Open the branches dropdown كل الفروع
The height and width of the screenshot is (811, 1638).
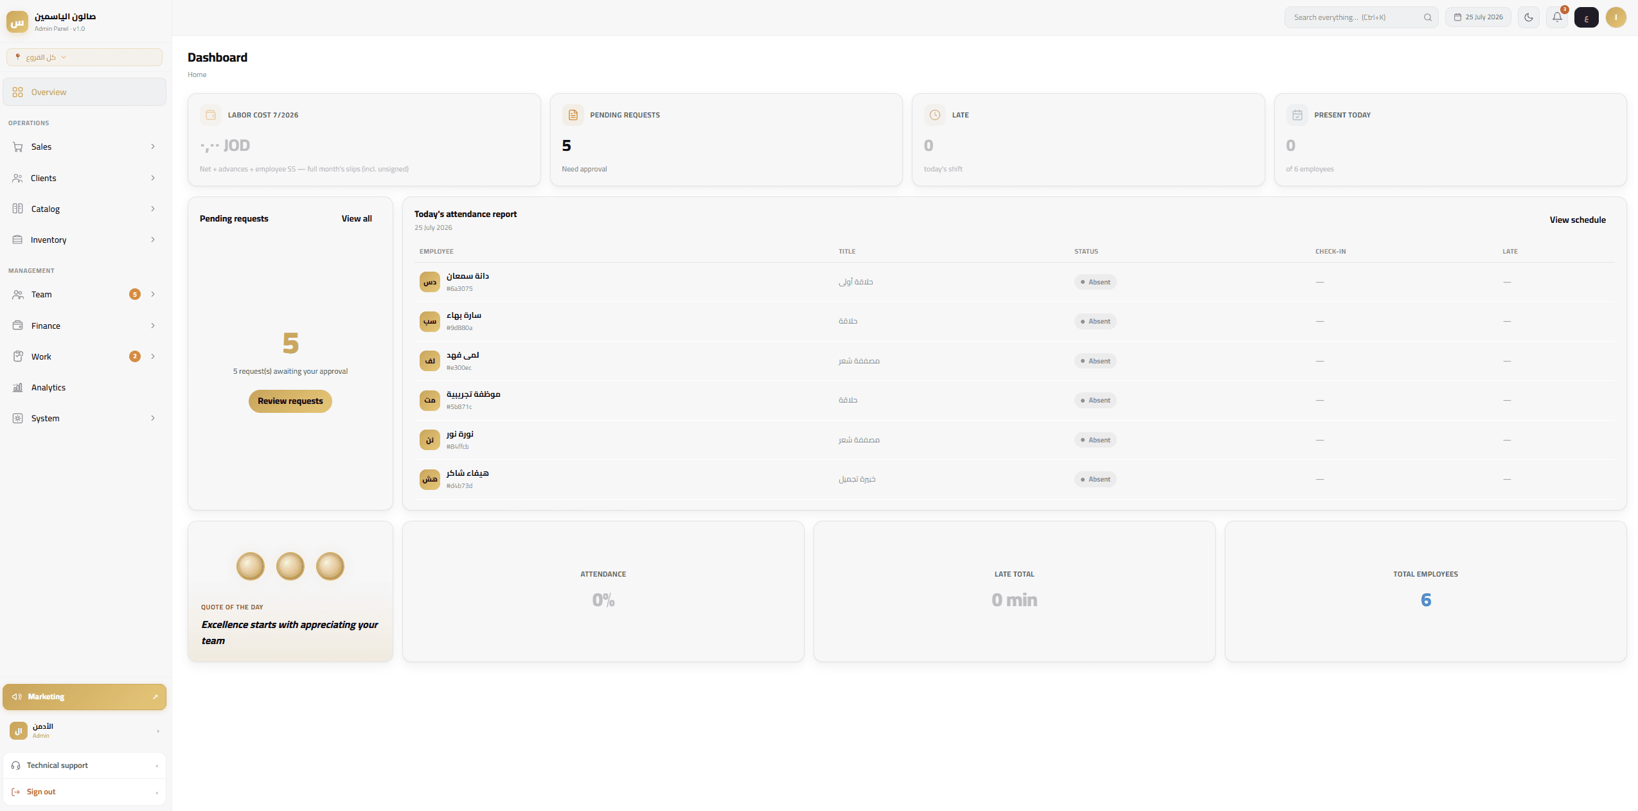coord(84,57)
